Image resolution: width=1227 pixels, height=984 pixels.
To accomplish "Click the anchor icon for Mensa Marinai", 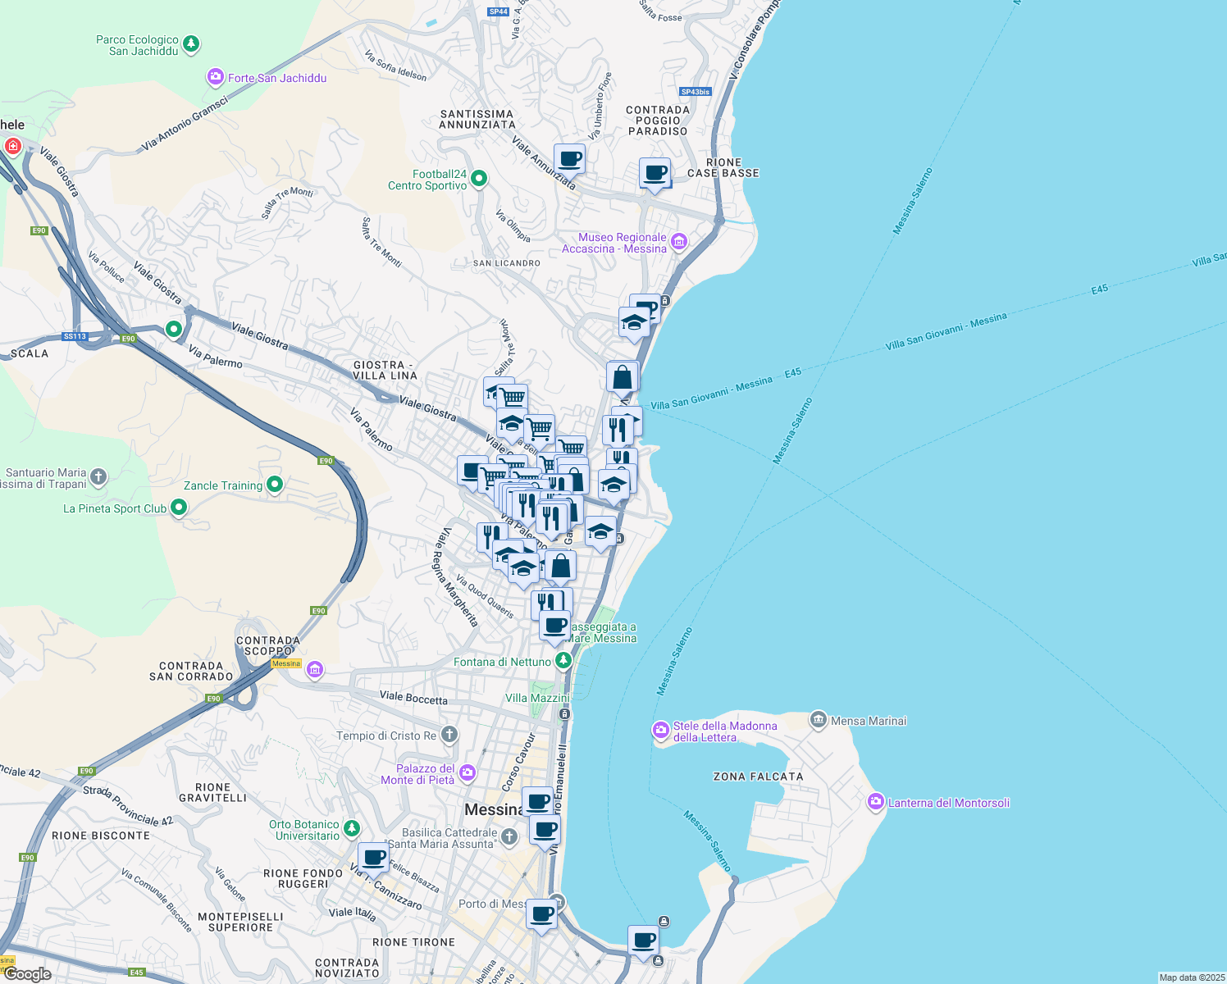I will (x=819, y=720).
